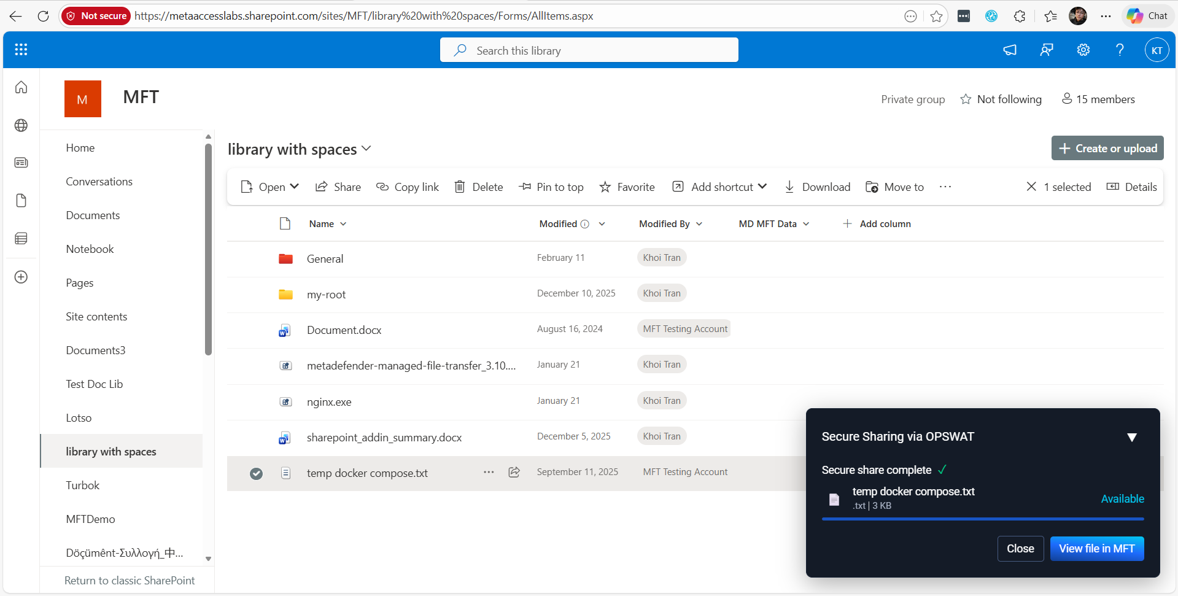Click the create plus icon in left rail
Image resolution: width=1178 pixels, height=596 pixels.
[x=21, y=277]
